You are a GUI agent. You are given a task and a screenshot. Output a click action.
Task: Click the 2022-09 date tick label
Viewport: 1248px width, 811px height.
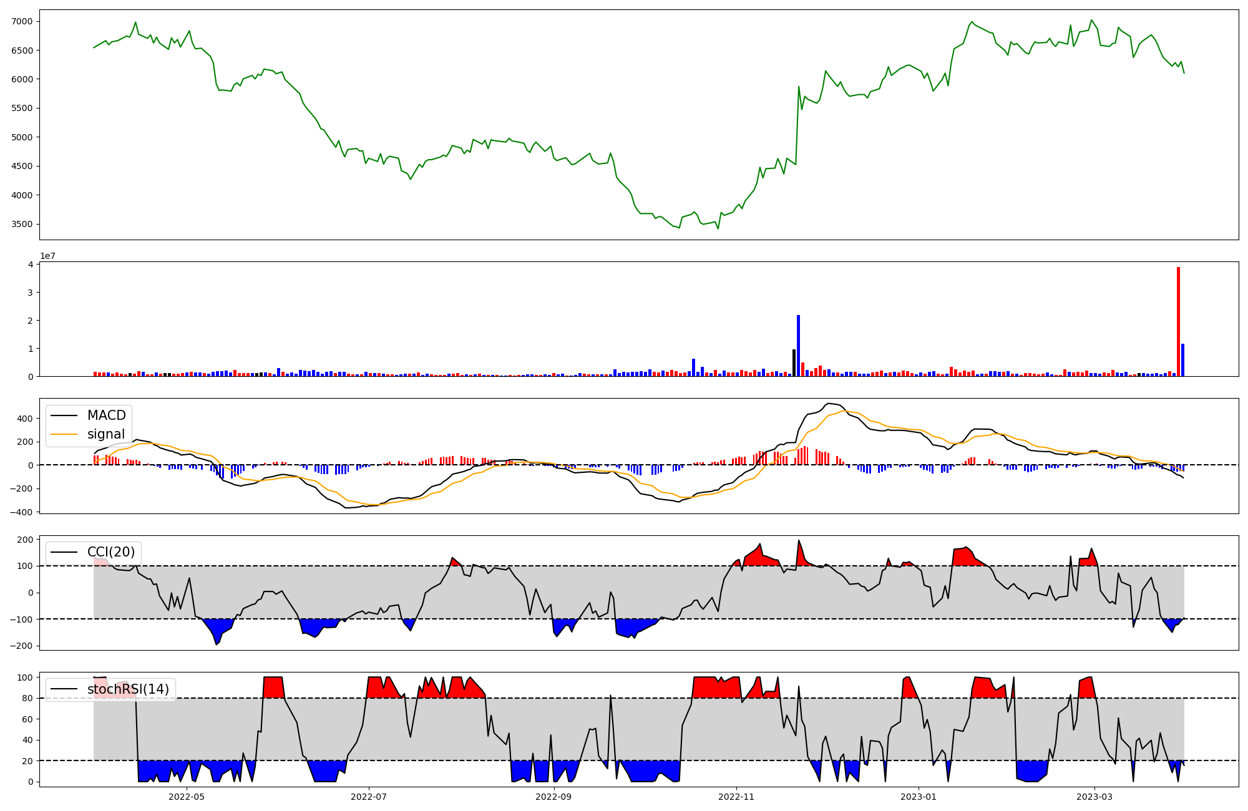pos(554,797)
